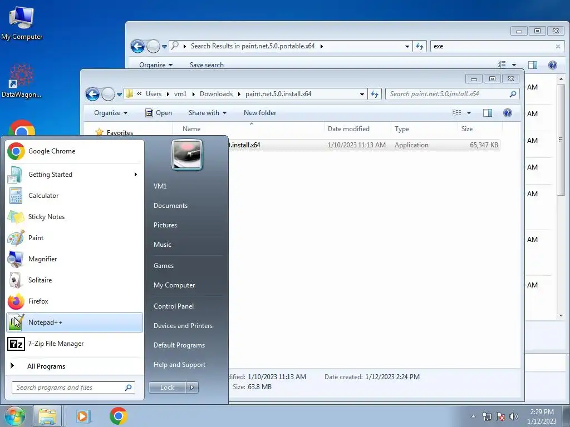570x427 pixels.
Task: Click the network tray icon
Action: pos(487,416)
